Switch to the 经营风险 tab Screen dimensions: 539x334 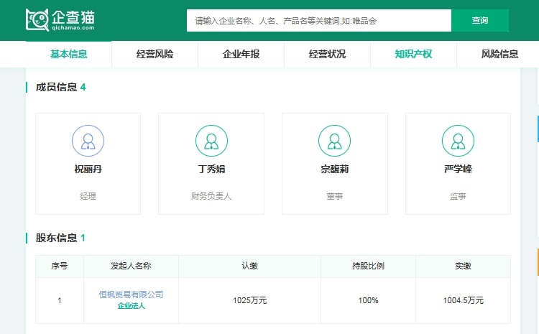[155, 54]
